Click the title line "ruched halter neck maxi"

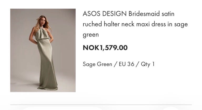point(116,24)
